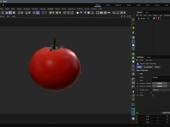Open the RealFlow menu
The height and width of the screenshot is (127, 170).
pyautogui.click(x=80, y=9)
